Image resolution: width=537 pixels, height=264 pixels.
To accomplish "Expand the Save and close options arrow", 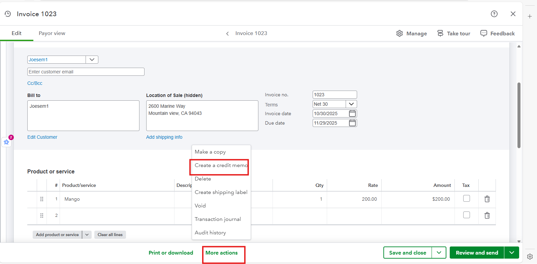I will click(x=439, y=253).
